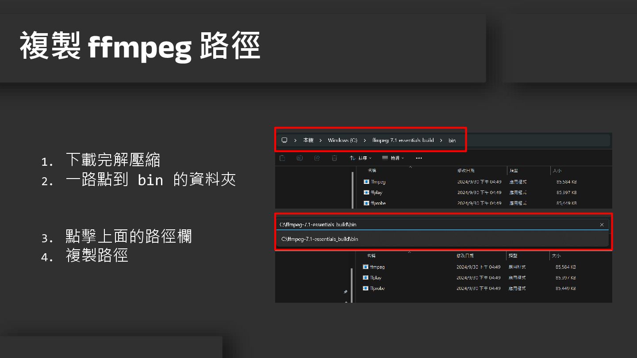
Task: Click ffplay's file icon in the breadcrumb Explorer view
Action: (366, 192)
